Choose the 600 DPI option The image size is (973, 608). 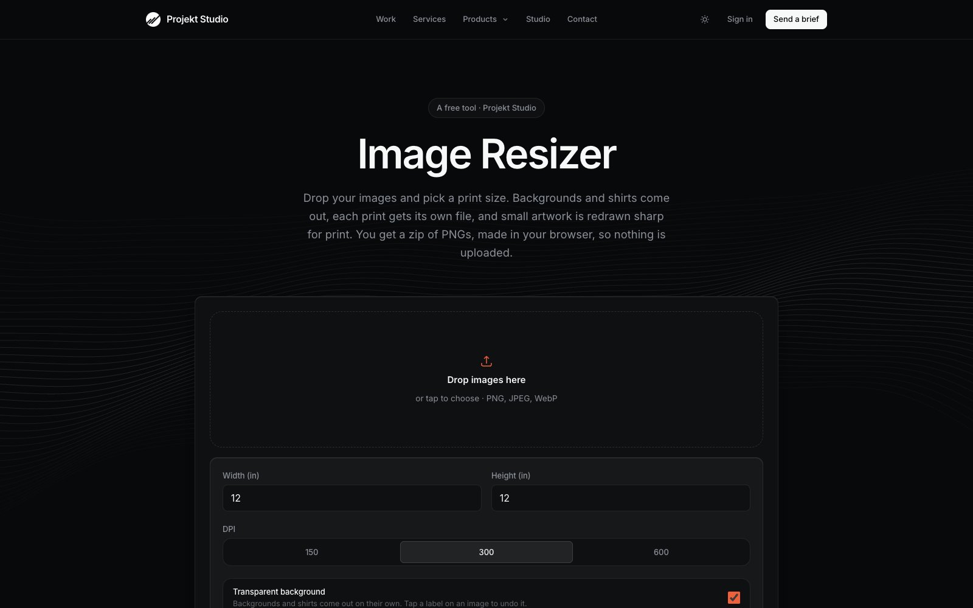661,552
